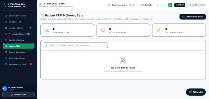The image size is (209, 99).
Task: Open the Alerts Warning Feed
Action: pos(18,64)
